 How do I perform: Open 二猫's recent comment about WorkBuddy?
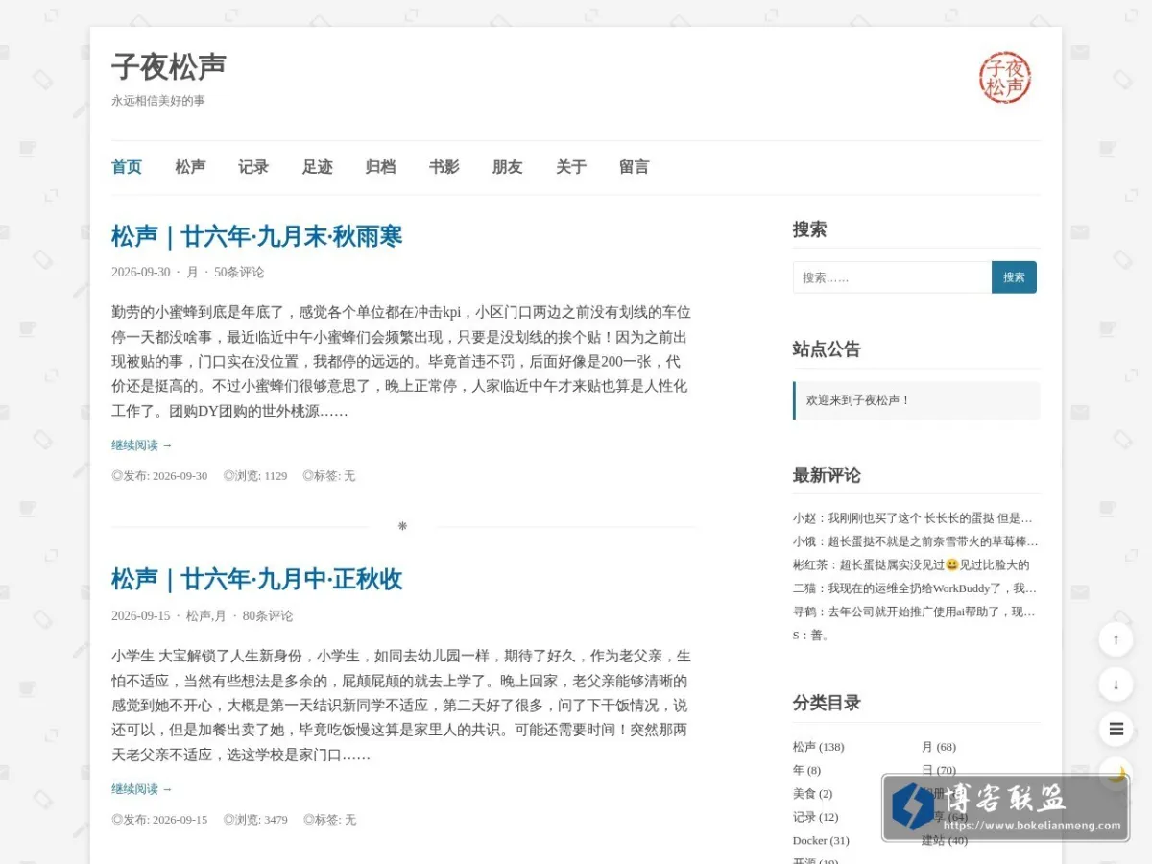pyautogui.click(x=915, y=588)
